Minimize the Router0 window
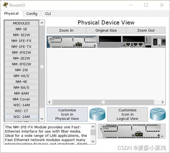The height and width of the screenshot is (153, 170). click(131, 5)
